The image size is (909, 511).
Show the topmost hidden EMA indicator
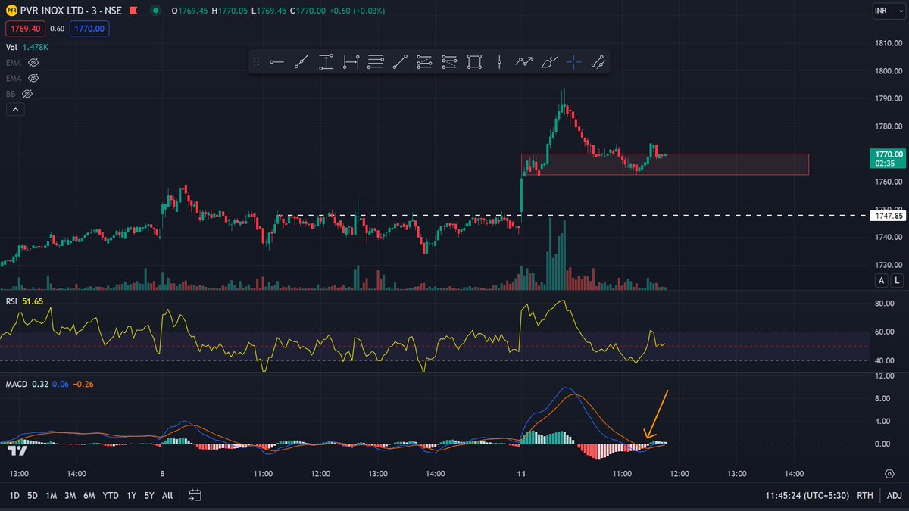click(33, 62)
